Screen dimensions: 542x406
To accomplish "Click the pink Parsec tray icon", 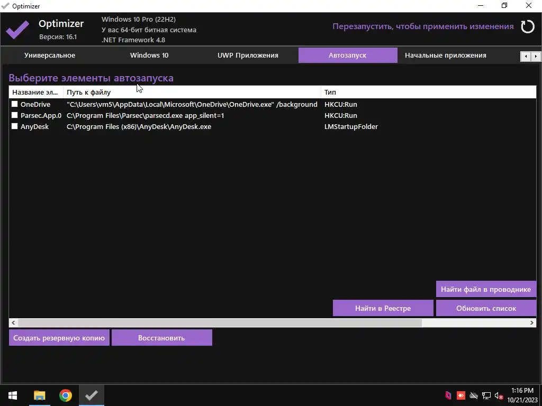I will pyautogui.click(x=448, y=395).
